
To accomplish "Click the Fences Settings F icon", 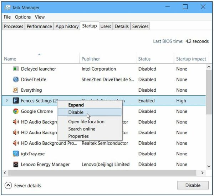I will click(16, 101).
